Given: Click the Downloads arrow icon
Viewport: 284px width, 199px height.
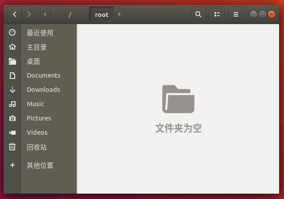Looking at the screenshot, I should pos(12,90).
